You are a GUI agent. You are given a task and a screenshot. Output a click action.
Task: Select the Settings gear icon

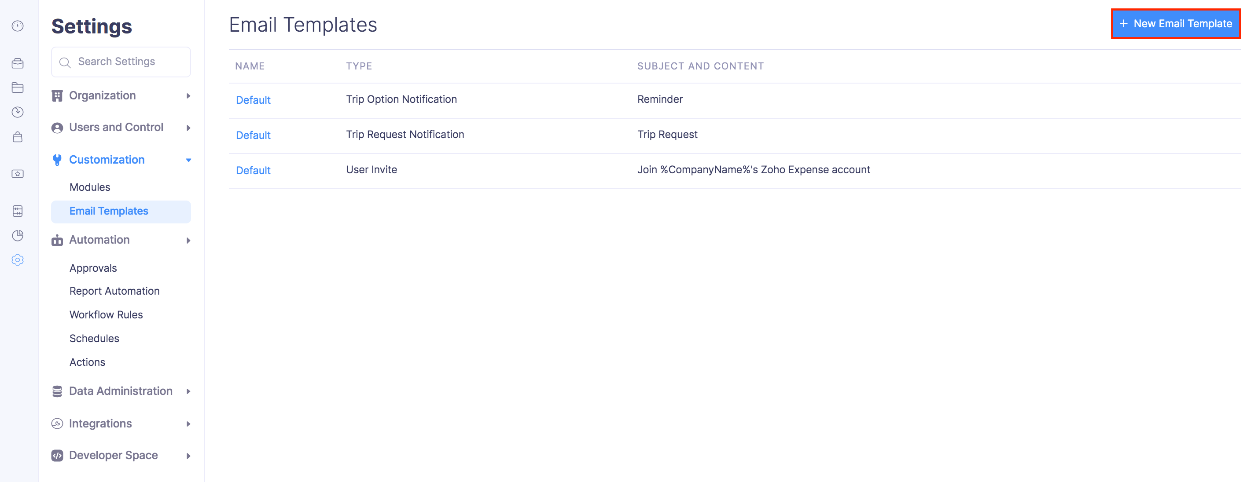click(x=18, y=259)
